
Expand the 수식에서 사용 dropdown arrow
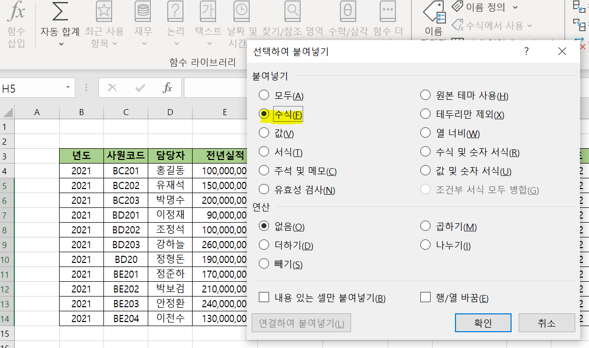pos(529,25)
